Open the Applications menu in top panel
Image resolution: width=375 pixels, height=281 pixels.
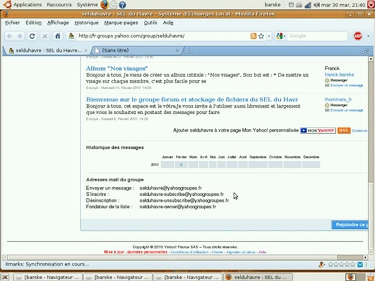[27, 5]
